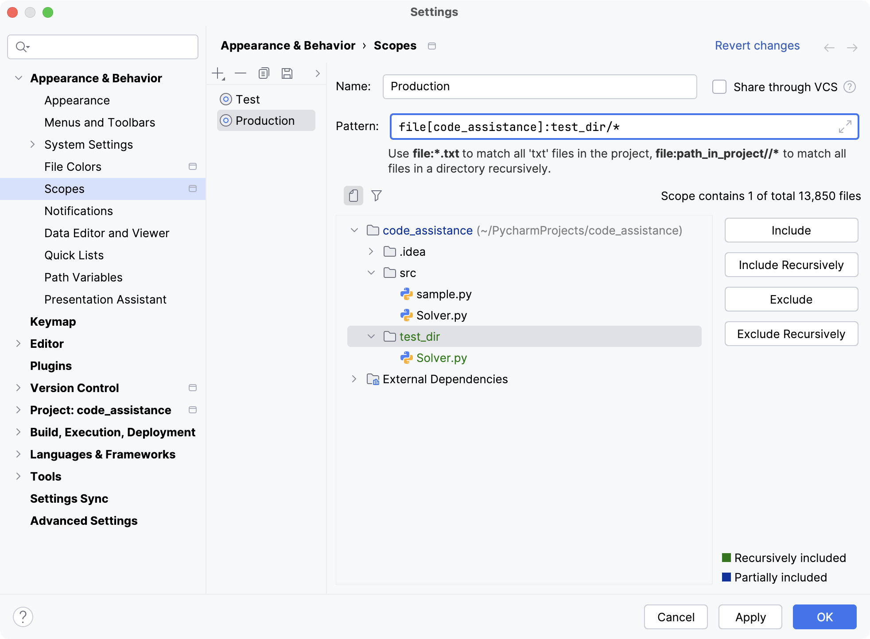The image size is (870, 639).
Task: Click the help question mark icon
Action: click(x=23, y=616)
